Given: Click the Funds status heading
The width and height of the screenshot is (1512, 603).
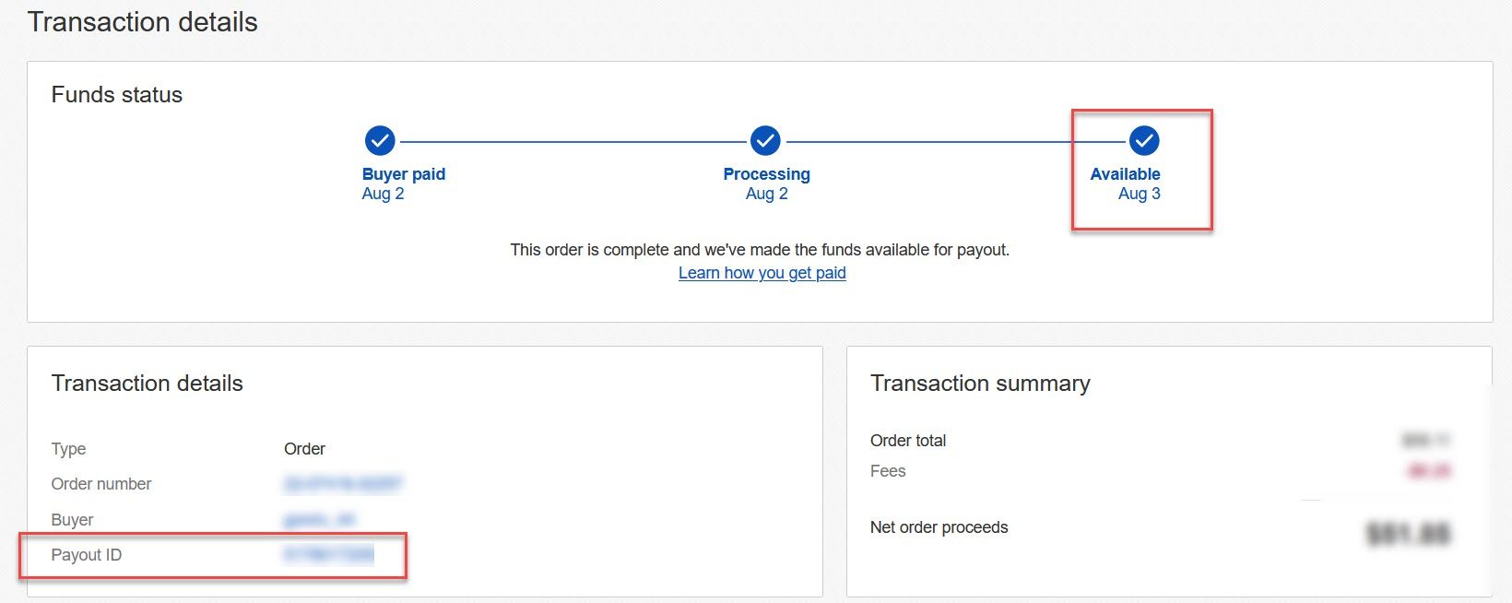Looking at the screenshot, I should point(117,95).
